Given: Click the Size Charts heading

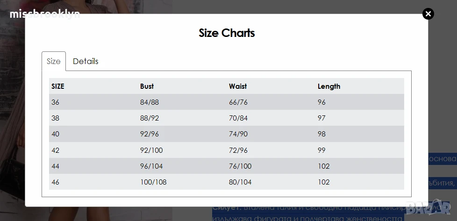Looking at the screenshot, I should (227, 33).
